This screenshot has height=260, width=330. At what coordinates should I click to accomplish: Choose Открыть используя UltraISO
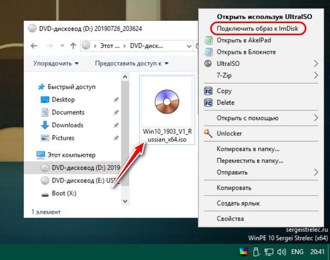(x=265, y=17)
